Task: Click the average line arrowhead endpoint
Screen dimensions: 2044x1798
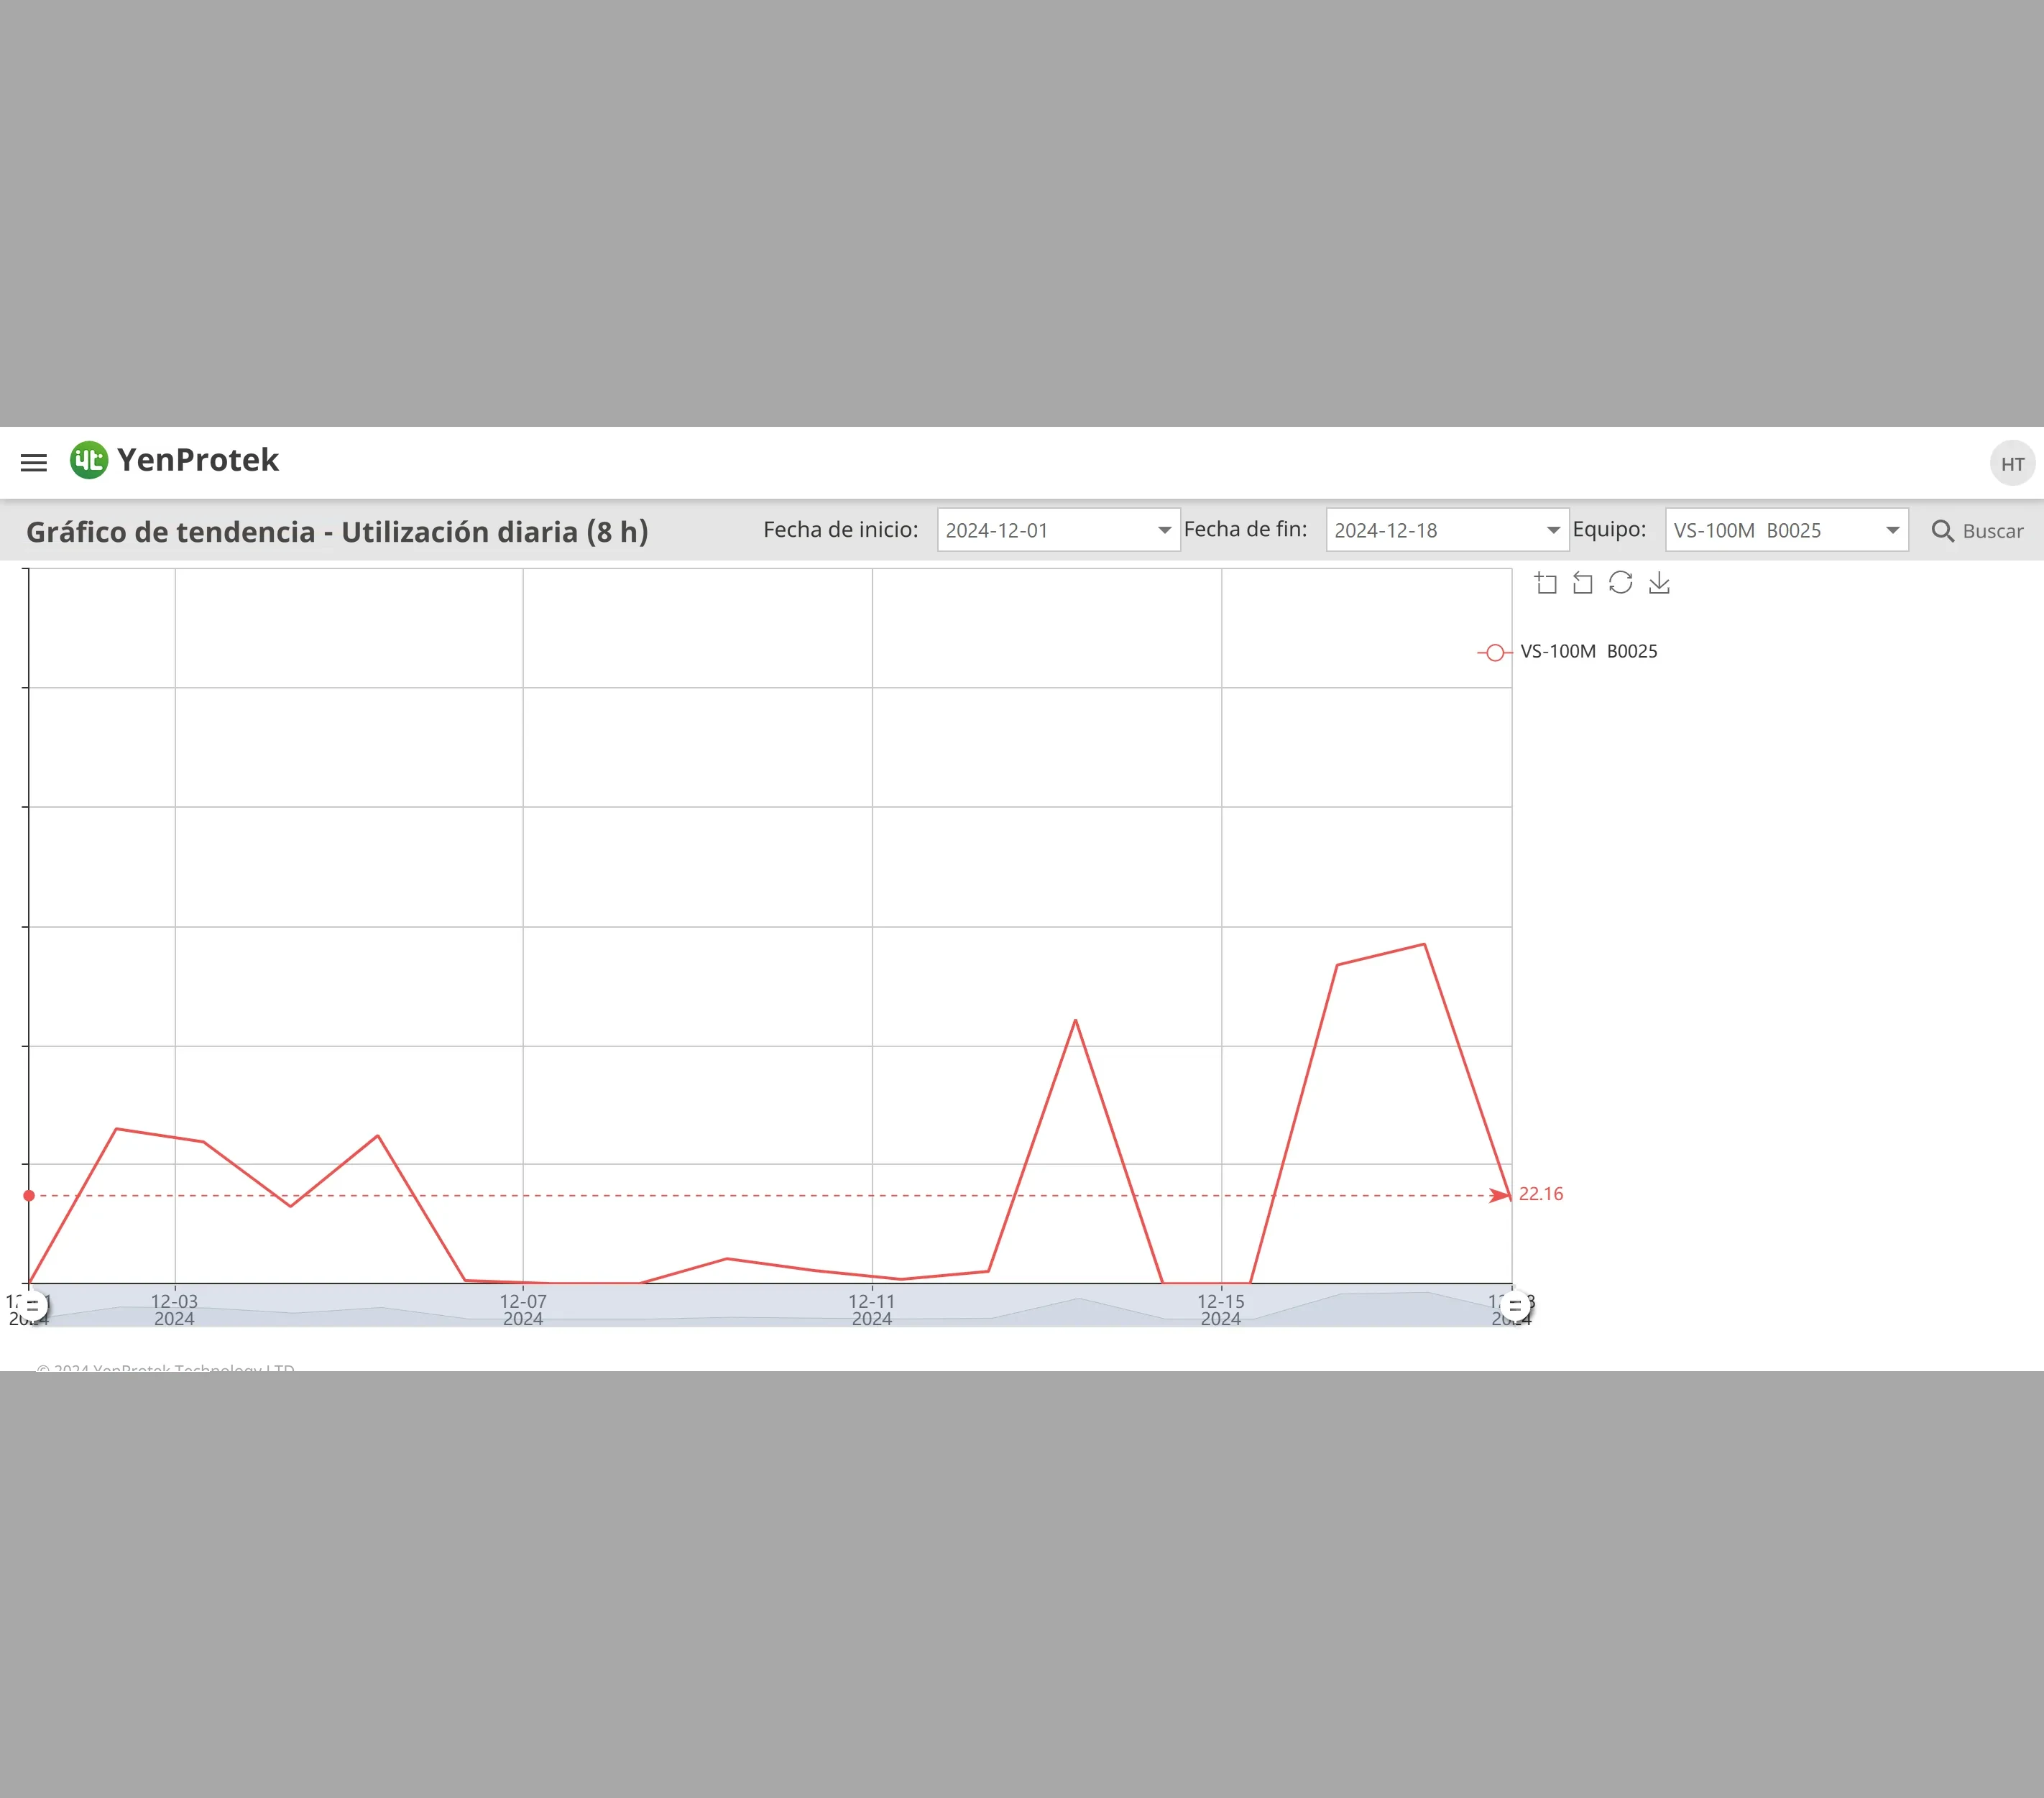Action: [x=1500, y=1195]
